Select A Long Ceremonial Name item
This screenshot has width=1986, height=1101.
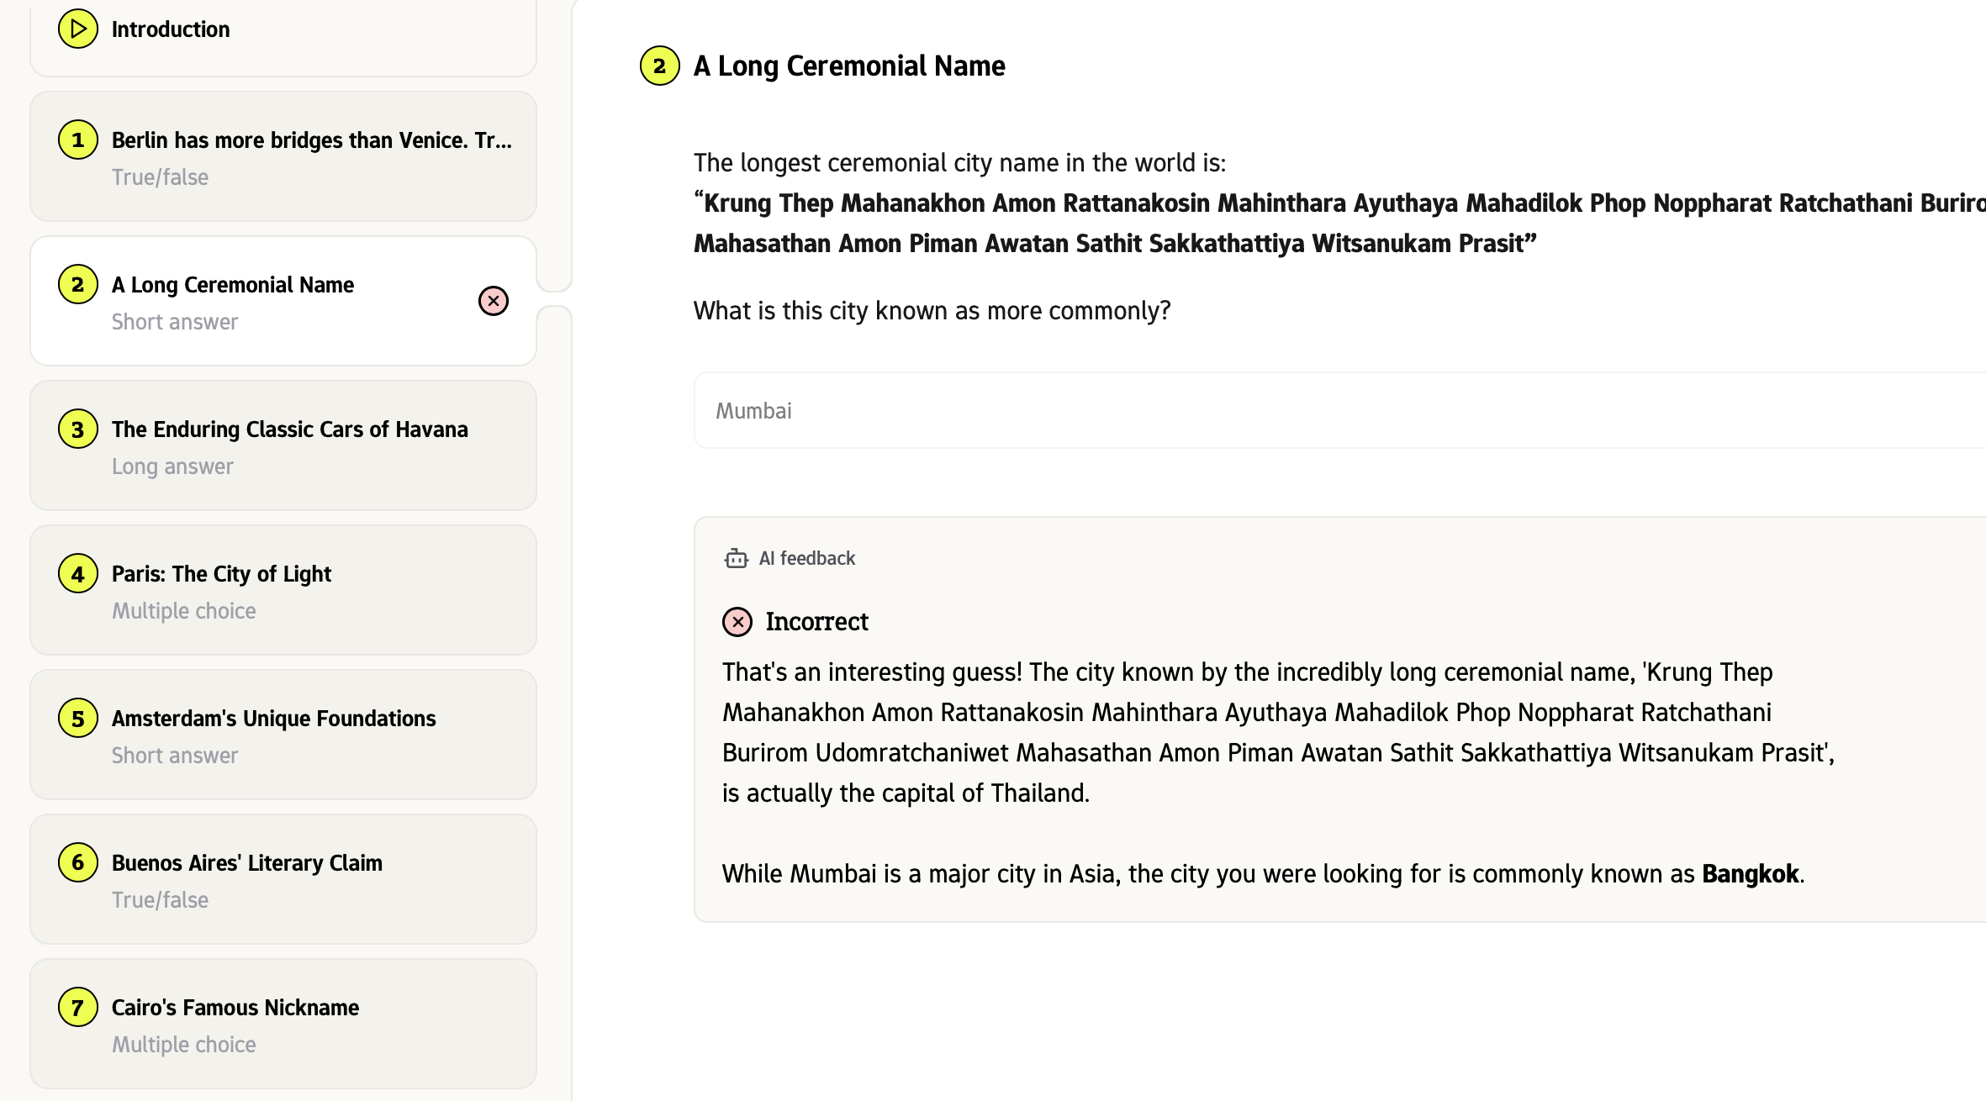(233, 285)
